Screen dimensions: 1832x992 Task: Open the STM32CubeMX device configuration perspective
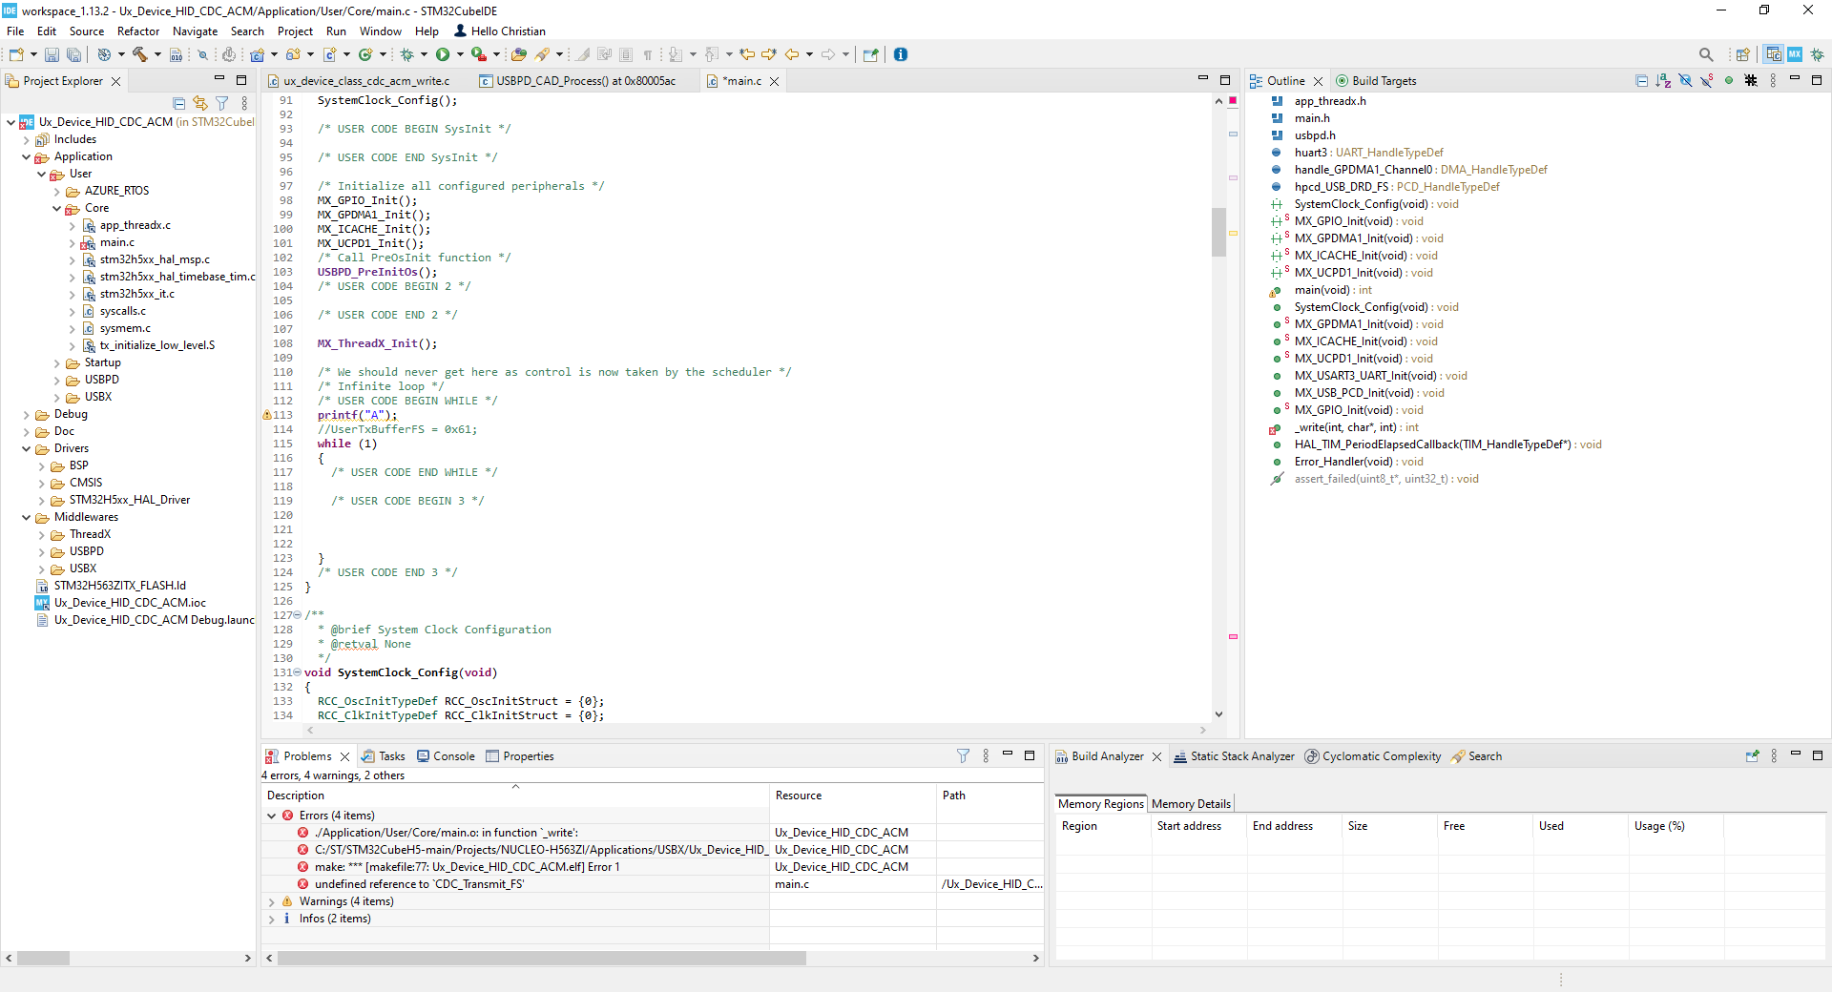tap(1794, 54)
